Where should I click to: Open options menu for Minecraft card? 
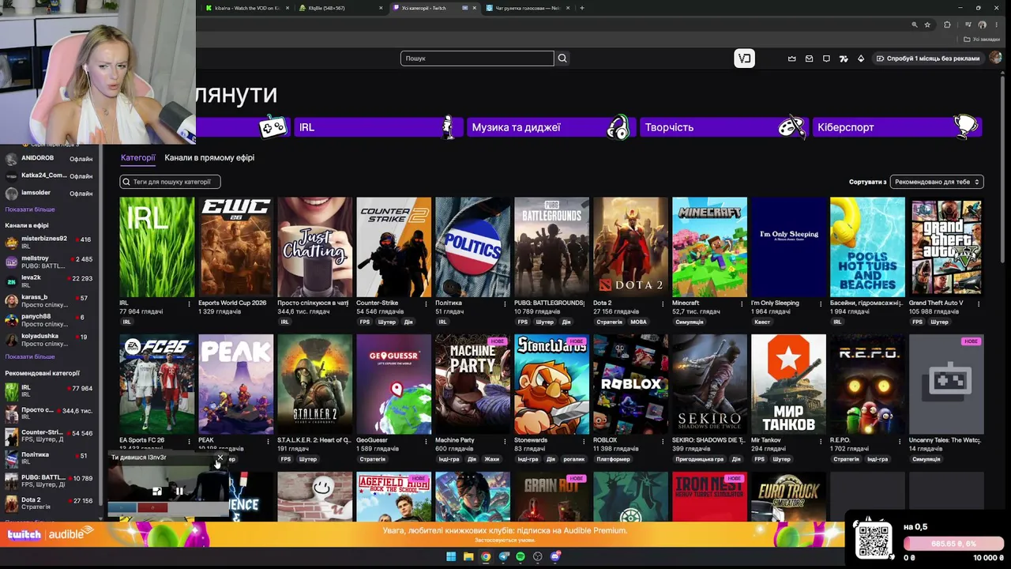(742, 303)
